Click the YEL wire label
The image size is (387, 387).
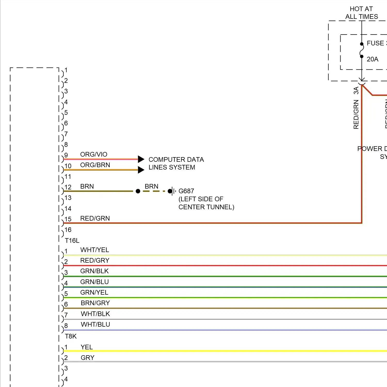tap(87, 347)
